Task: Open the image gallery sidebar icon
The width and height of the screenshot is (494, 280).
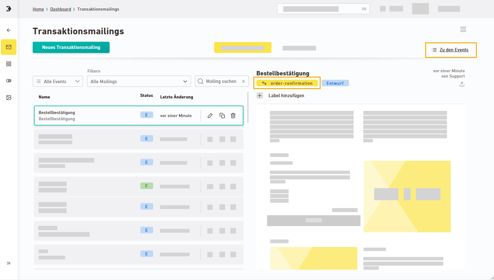Action: coord(9,97)
